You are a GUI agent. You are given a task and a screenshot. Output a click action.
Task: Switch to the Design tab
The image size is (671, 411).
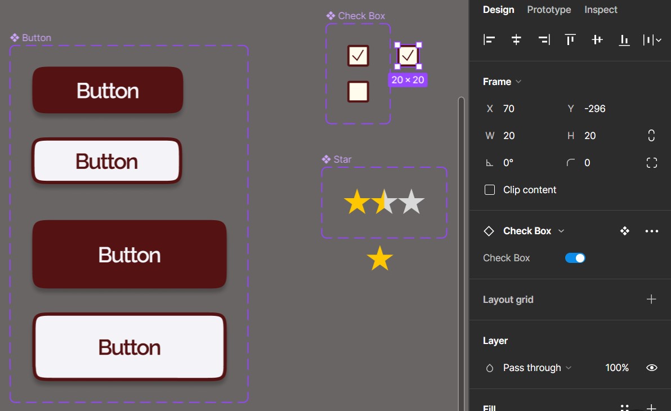(x=499, y=10)
